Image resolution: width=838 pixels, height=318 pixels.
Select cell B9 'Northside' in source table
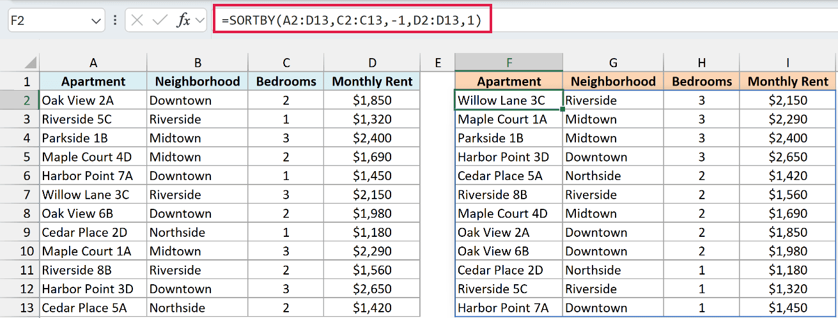[198, 232]
